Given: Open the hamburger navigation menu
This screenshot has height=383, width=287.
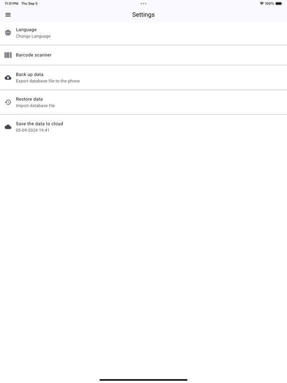Looking at the screenshot, I should (8, 14).
